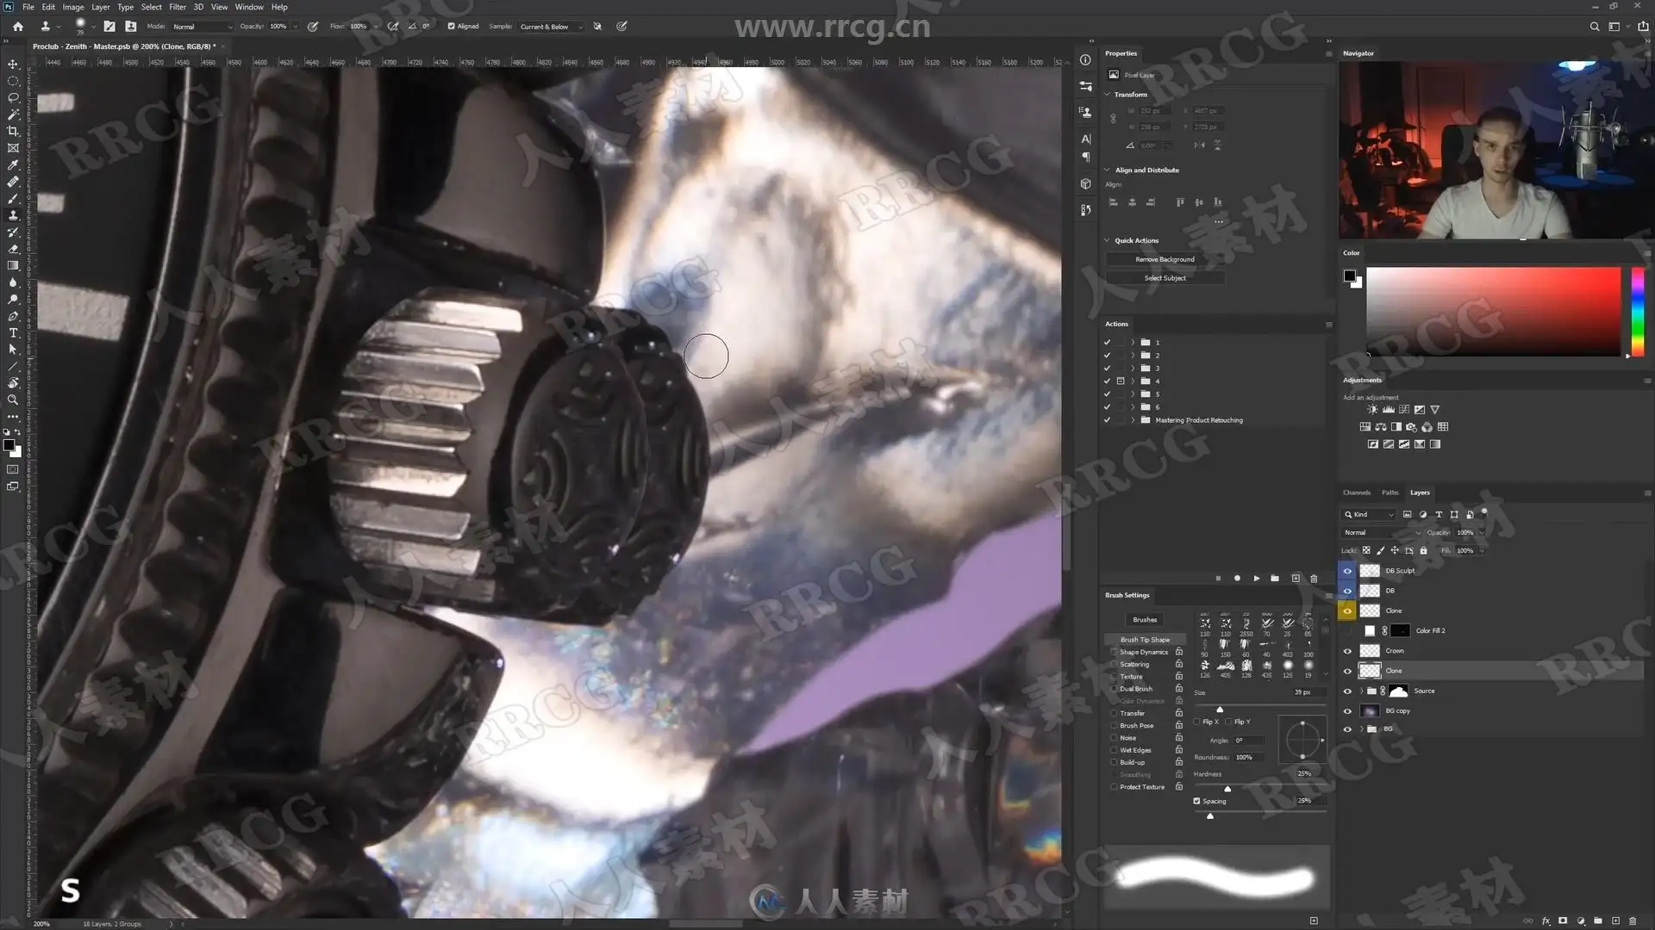Expand the Source layer group
This screenshot has height=930, width=1655.
coord(1361,691)
